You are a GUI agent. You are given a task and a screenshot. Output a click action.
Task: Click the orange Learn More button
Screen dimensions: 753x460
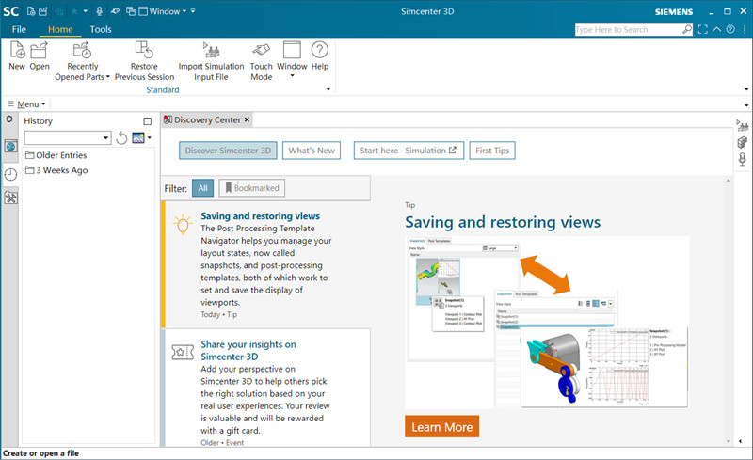point(441,427)
